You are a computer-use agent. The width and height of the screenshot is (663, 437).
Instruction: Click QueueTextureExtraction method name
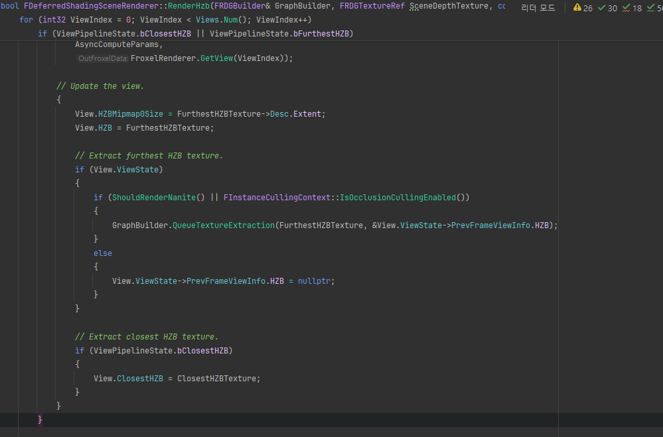[x=223, y=225]
